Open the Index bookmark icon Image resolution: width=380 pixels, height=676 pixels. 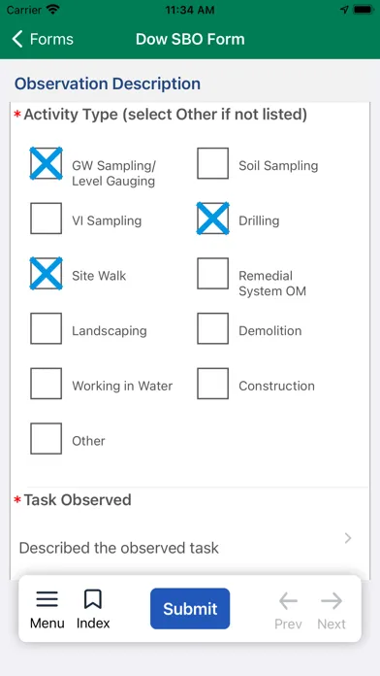point(93,599)
